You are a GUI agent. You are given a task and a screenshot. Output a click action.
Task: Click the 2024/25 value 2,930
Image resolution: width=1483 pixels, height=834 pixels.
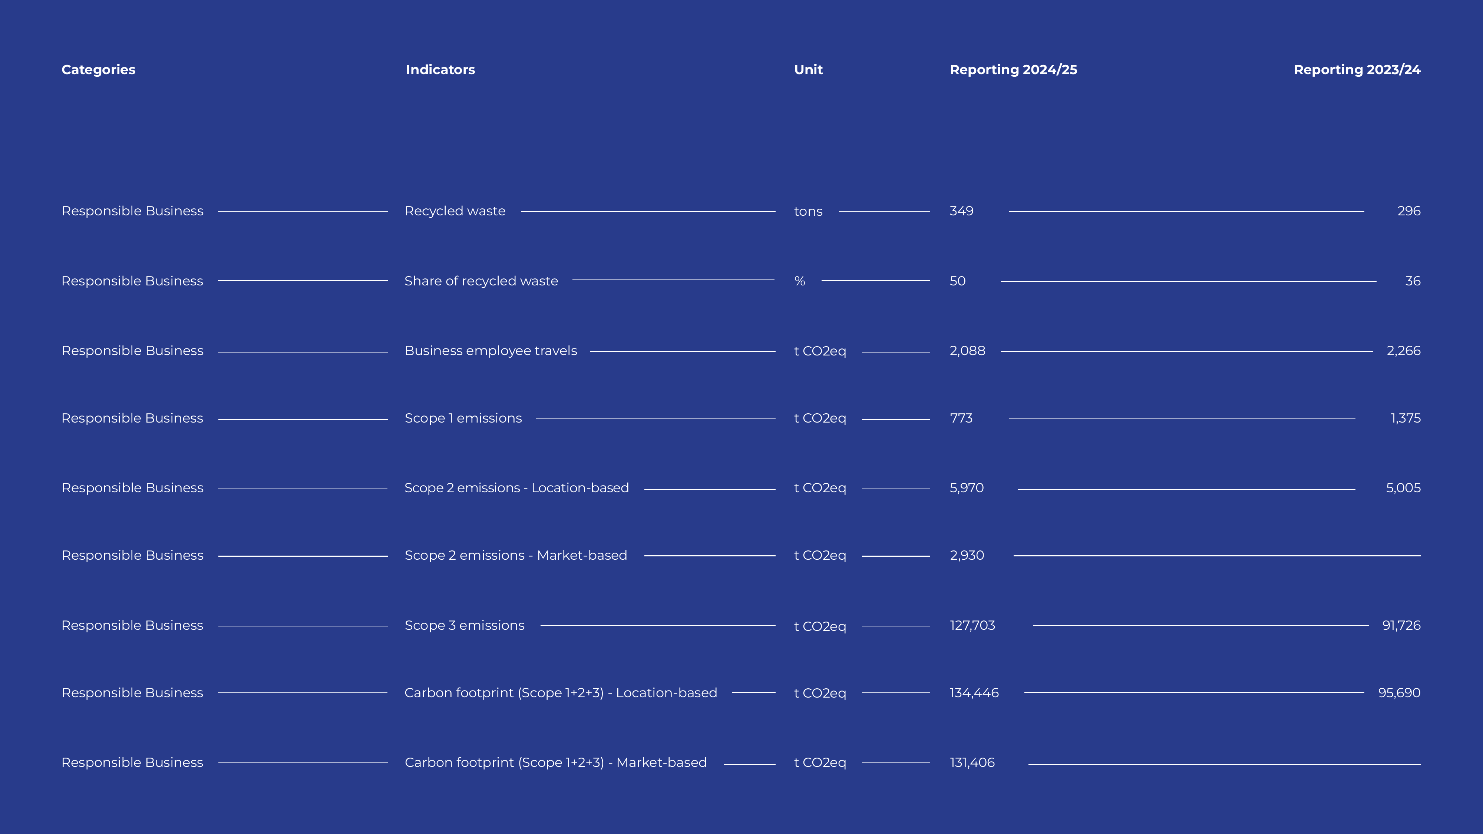coord(967,555)
